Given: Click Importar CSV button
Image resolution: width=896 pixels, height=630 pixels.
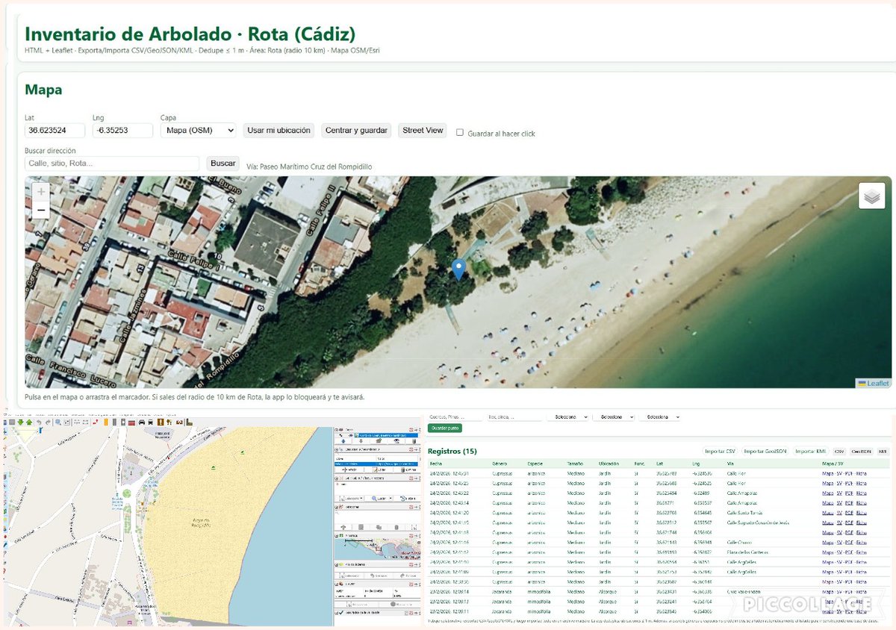Looking at the screenshot, I should point(720,452).
